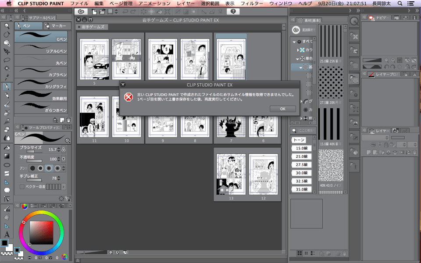Select the magnifier zoom tool
The width and height of the screenshot is (421, 263).
7,26
